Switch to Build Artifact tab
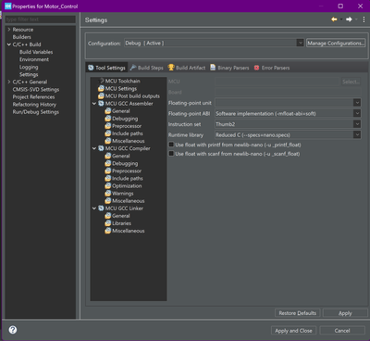Viewport: 370px width, 341px height. 187,68
